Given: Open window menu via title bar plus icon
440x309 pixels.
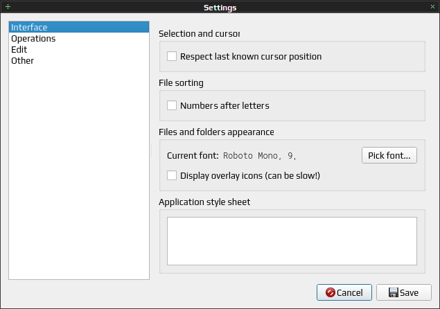Looking at the screenshot, I should coord(8,6).
